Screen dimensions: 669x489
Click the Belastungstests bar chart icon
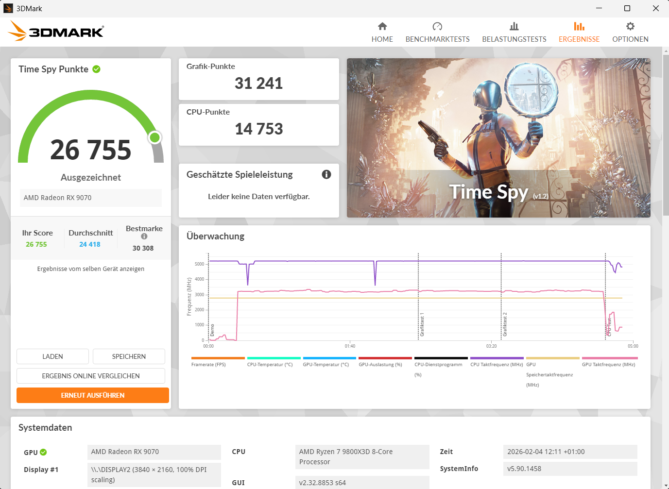(514, 26)
